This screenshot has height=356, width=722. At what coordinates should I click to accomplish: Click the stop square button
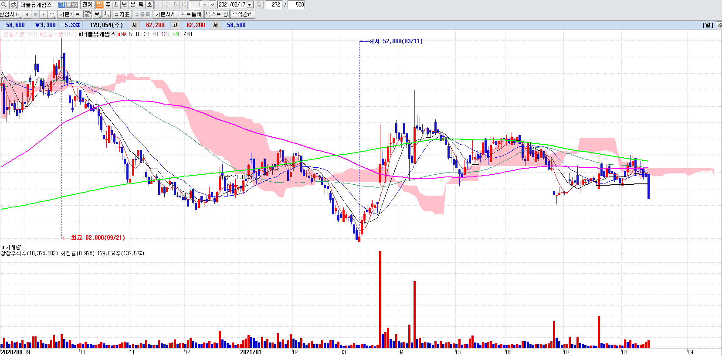click(x=35, y=14)
